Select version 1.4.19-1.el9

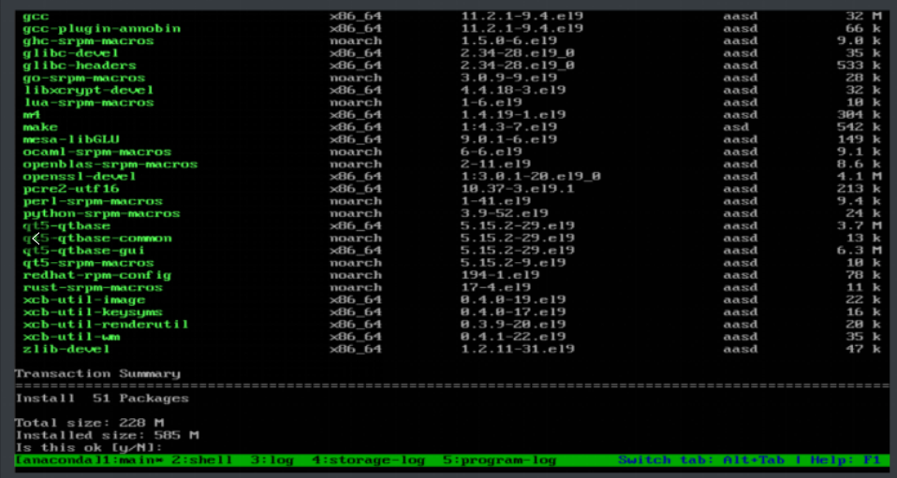tap(513, 115)
